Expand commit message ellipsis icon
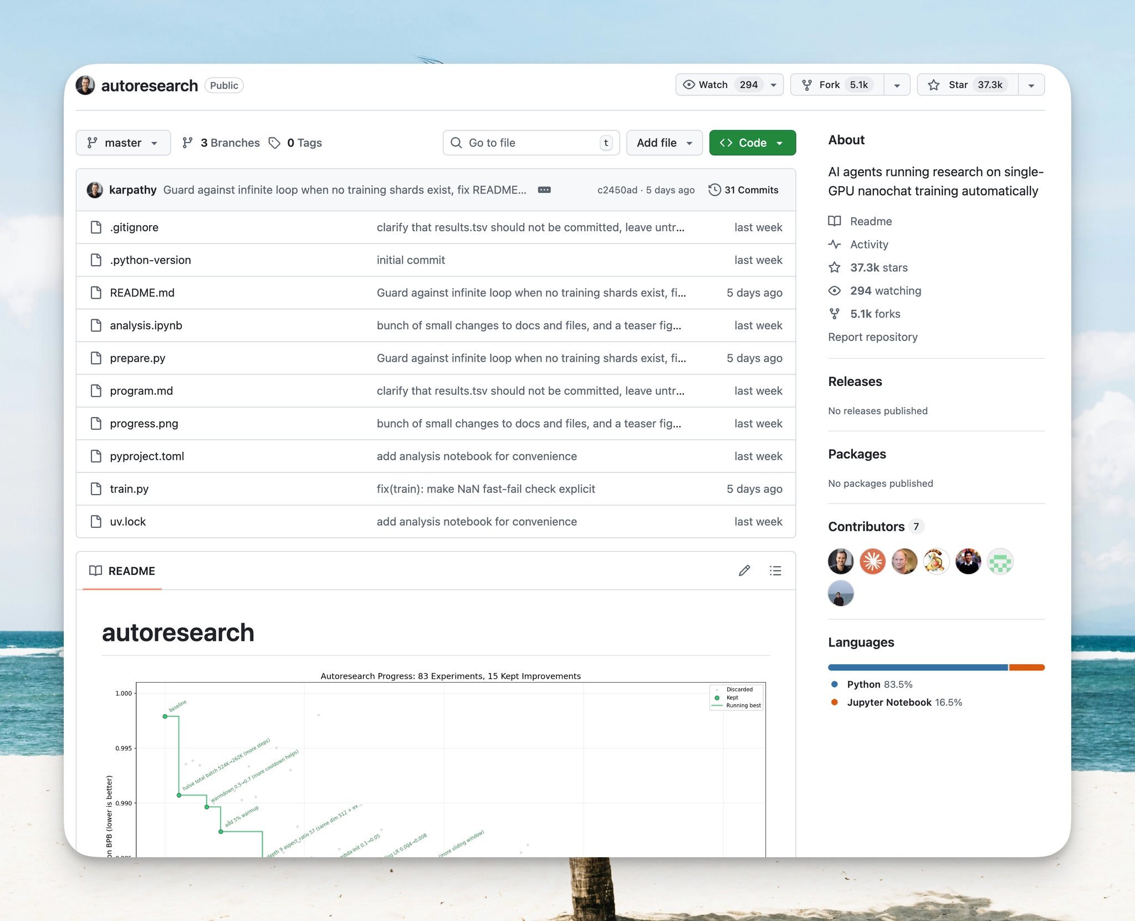 (544, 190)
